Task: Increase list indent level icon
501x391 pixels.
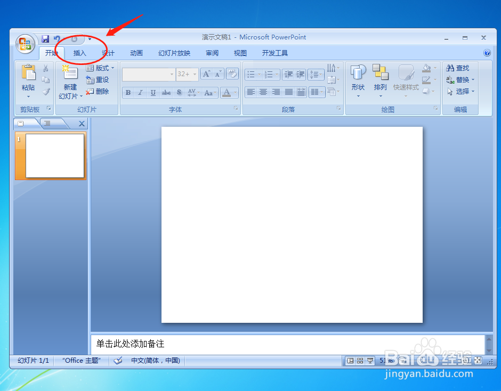Action: click(x=301, y=75)
